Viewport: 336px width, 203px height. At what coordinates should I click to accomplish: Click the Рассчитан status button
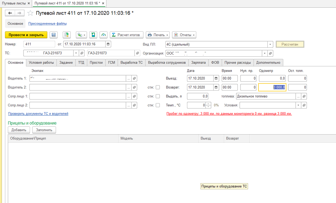pyautogui.click(x=290, y=44)
